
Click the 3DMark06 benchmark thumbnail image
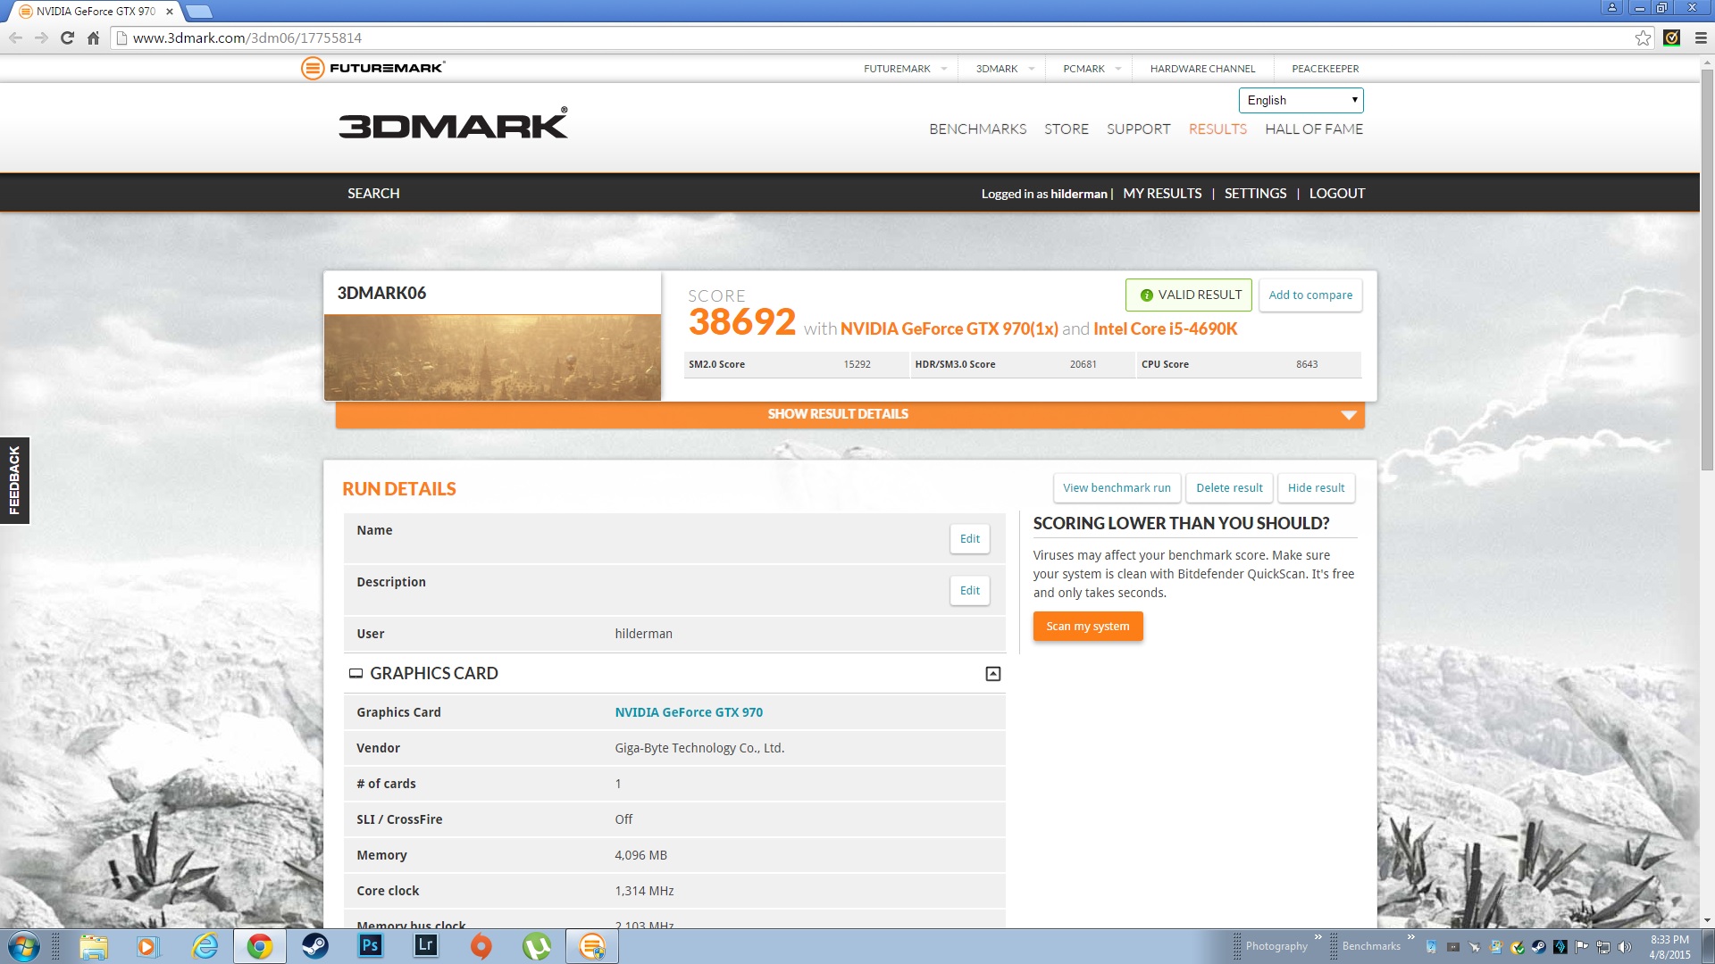[x=492, y=357]
